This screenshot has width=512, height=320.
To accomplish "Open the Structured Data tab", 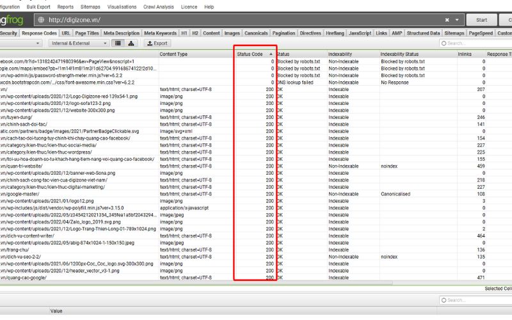I will point(423,33).
